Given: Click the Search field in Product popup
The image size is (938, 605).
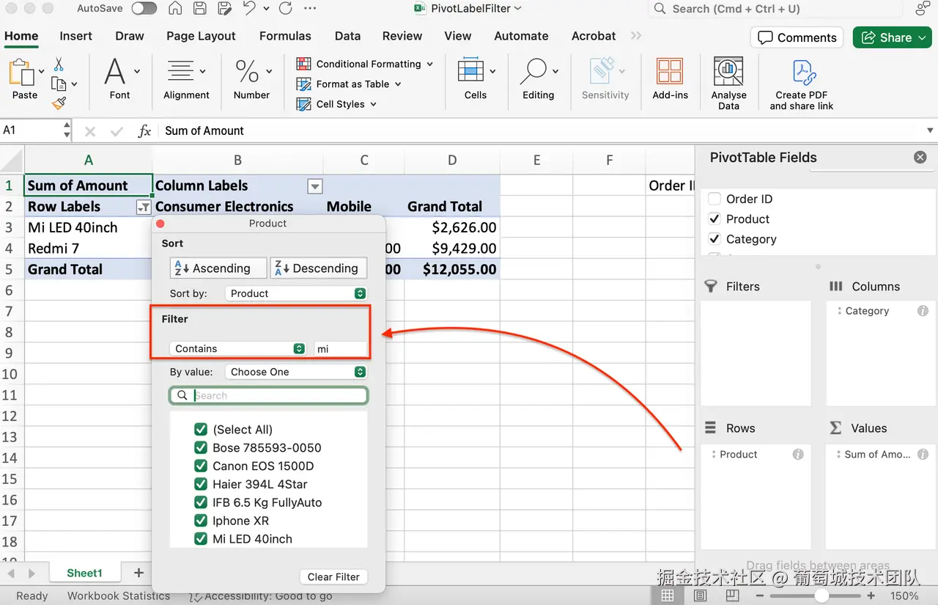Looking at the screenshot, I should coord(268,395).
